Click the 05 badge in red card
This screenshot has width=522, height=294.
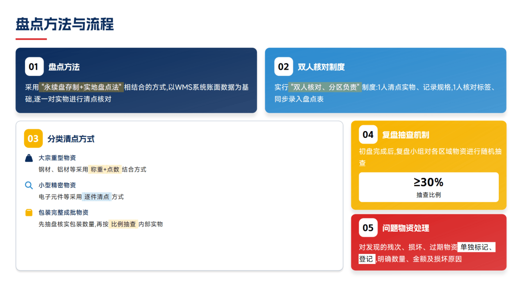tap(368, 228)
